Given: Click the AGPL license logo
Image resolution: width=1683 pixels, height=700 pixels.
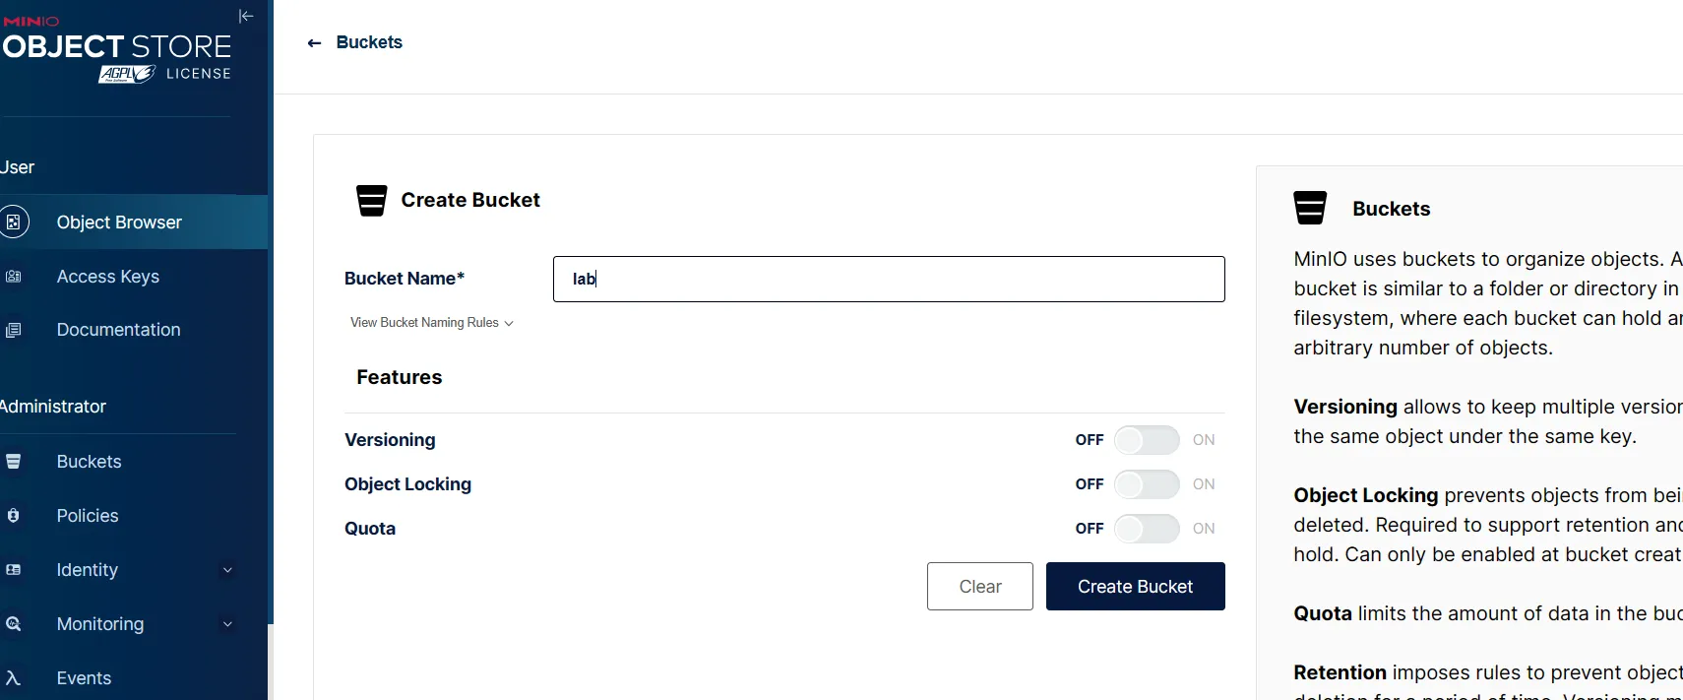Looking at the screenshot, I should pyautogui.click(x=127, y=74).
